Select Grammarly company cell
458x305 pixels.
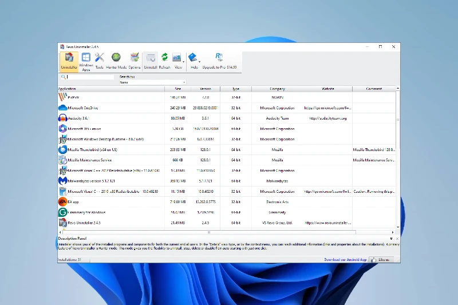click(x=277, y=212)
